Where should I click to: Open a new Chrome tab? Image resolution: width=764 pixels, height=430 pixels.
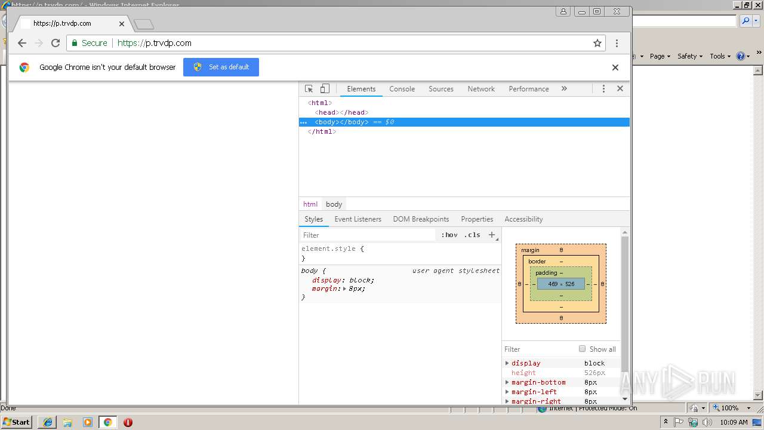click(144, 24)
